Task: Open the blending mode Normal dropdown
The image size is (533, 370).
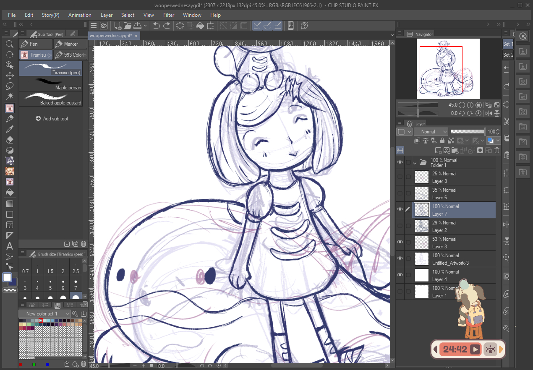Action: (431, 132)
